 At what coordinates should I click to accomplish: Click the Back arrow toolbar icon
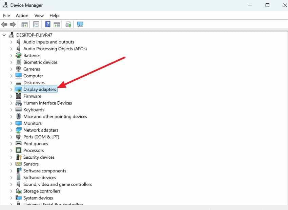[x=4, y=24]
